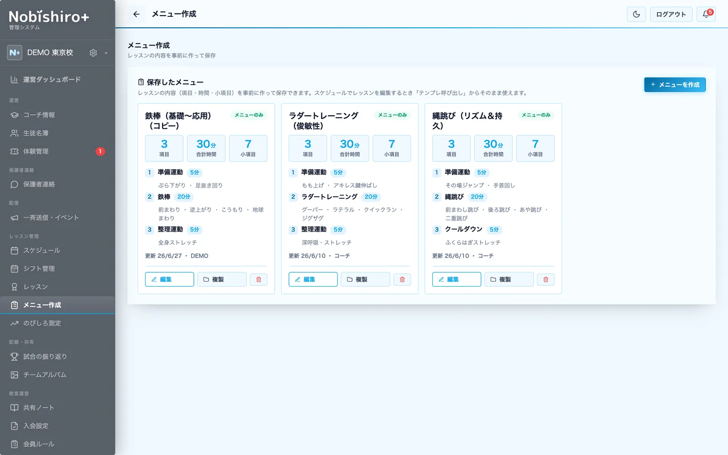Click the クールダウン item text
Image resolution: width=728 pixels, height=455 pixels.
point(464,229)
